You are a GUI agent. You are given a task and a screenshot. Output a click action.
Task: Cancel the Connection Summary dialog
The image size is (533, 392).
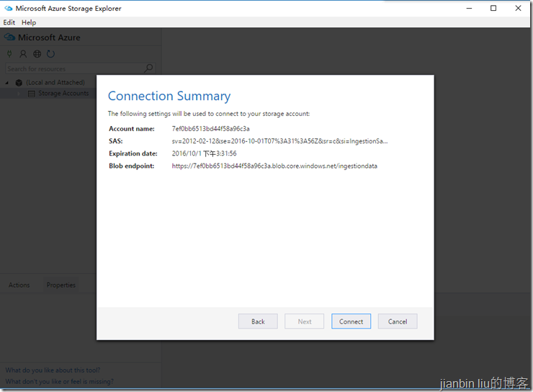(398, 321)
